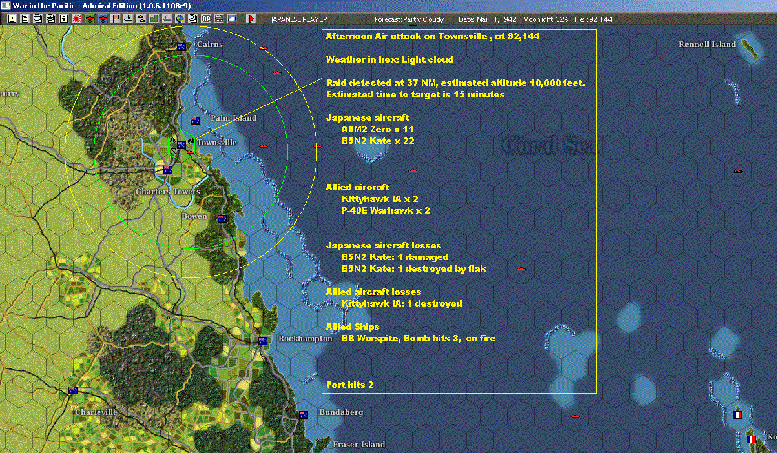
Task: Click the orange flag toolbar icon
Action: [x=116, y=19]
